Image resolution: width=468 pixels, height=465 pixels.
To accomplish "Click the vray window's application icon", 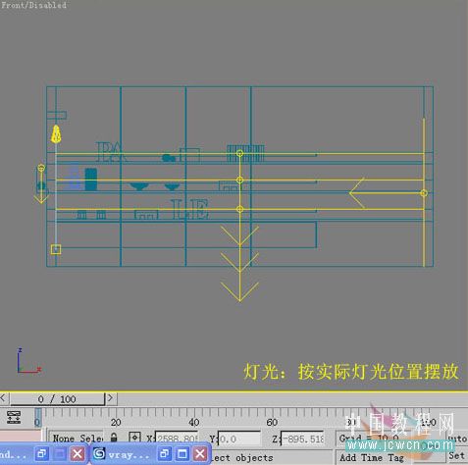I will click(x=99, y=453).
